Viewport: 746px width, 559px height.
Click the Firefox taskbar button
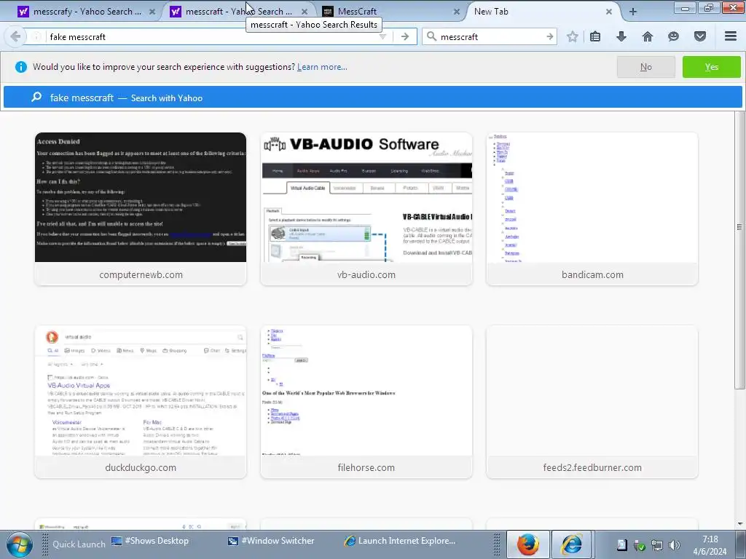point(528,544)
